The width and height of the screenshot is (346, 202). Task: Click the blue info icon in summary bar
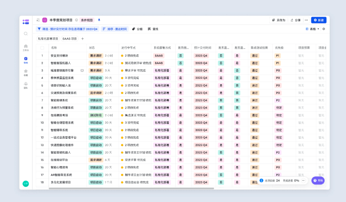pyautogui.click(x=261, y=180)
